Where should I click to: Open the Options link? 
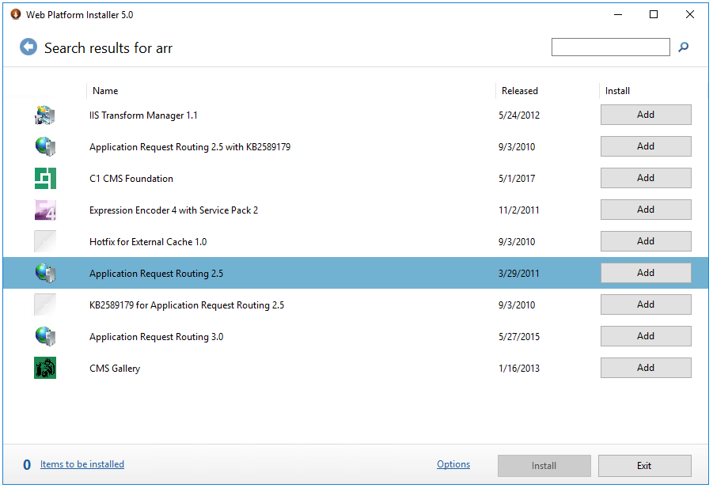point(453,464)
